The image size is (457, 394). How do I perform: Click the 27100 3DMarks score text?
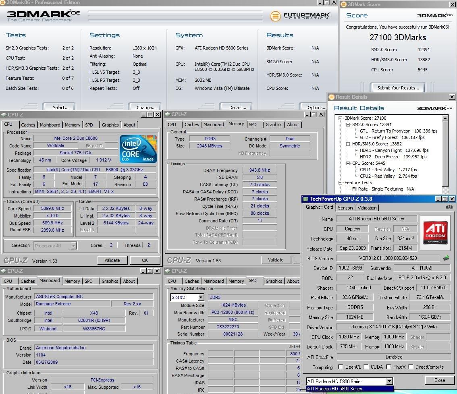click(397, 37)
